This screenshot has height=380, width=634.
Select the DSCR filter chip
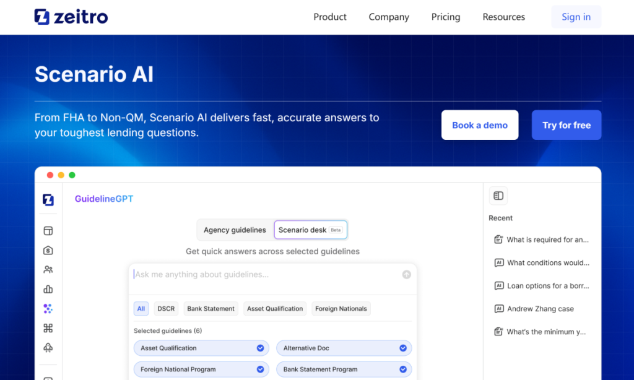tap(166, 308)
